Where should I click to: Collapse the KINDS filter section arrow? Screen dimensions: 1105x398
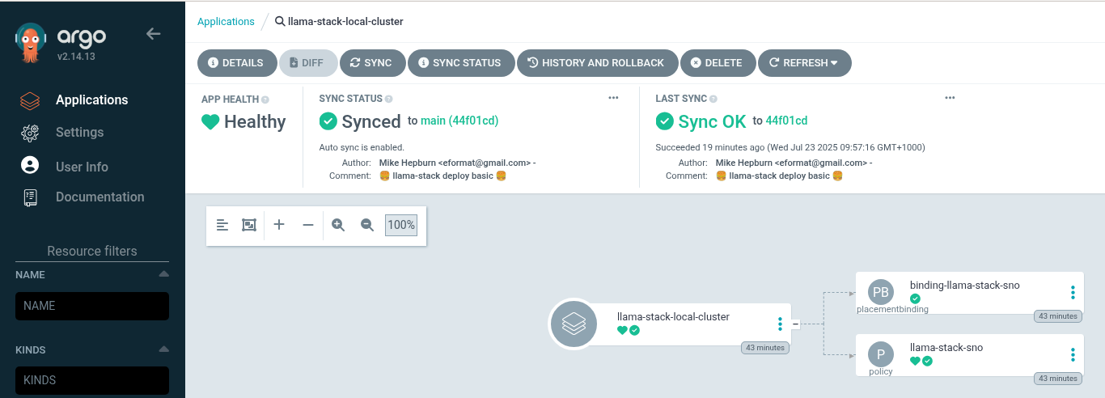tap(164, 349)
